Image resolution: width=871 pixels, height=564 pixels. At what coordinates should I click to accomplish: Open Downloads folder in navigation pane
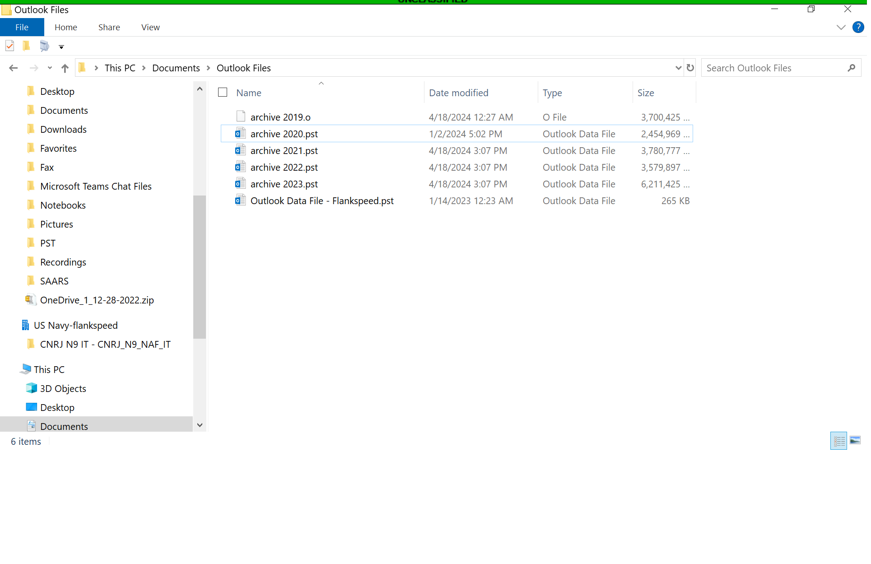pyautogui.click(x=64, y=130)
